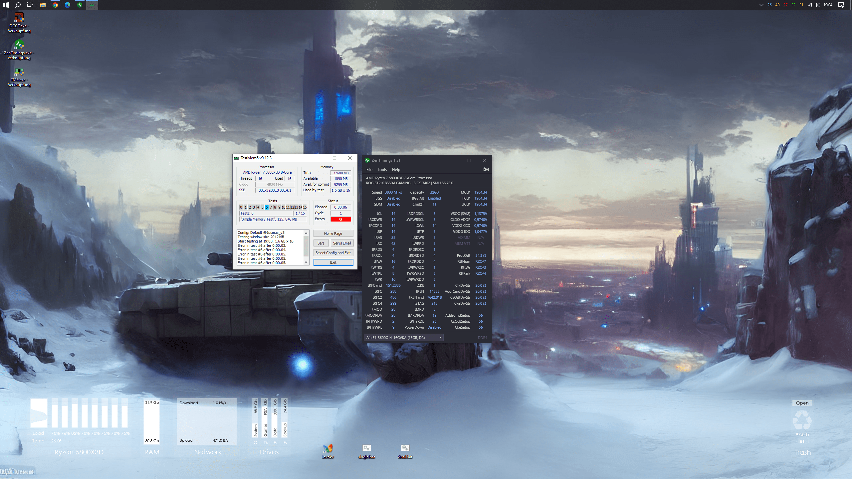The height and width of the screenshot is (479, 852).
Task: Open the TM5.exe desktop shortcut
Action: [19, 72]
